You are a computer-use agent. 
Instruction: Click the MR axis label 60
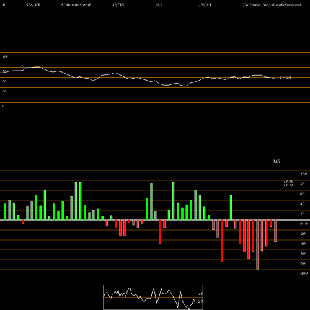click(x=303, y=194)
